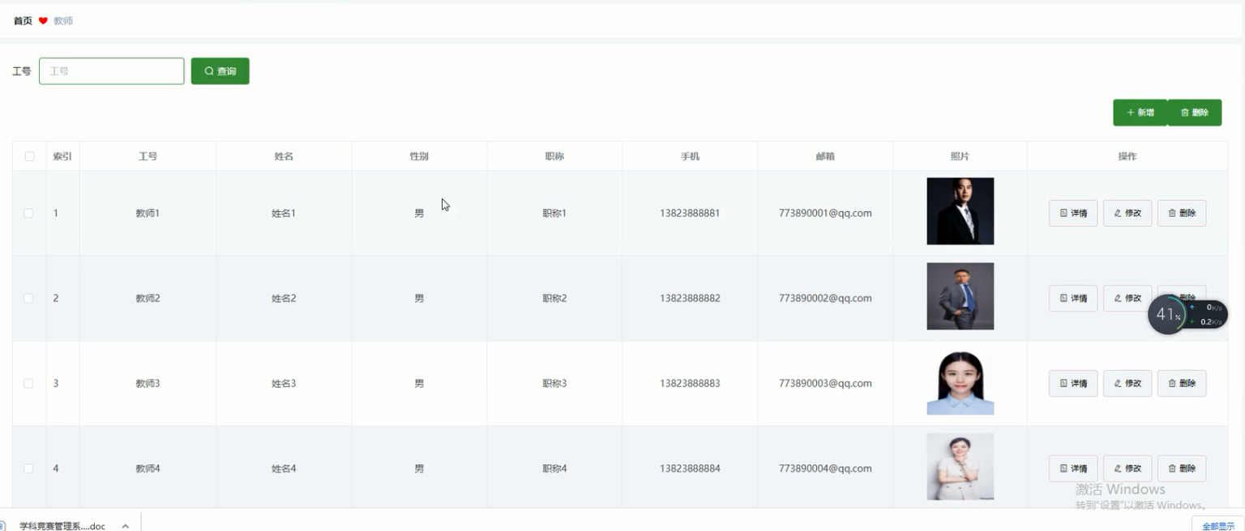Open the photo thumbnail of 教师3
Viewport: 1245px width, 531px height.
tap(960, 383)
